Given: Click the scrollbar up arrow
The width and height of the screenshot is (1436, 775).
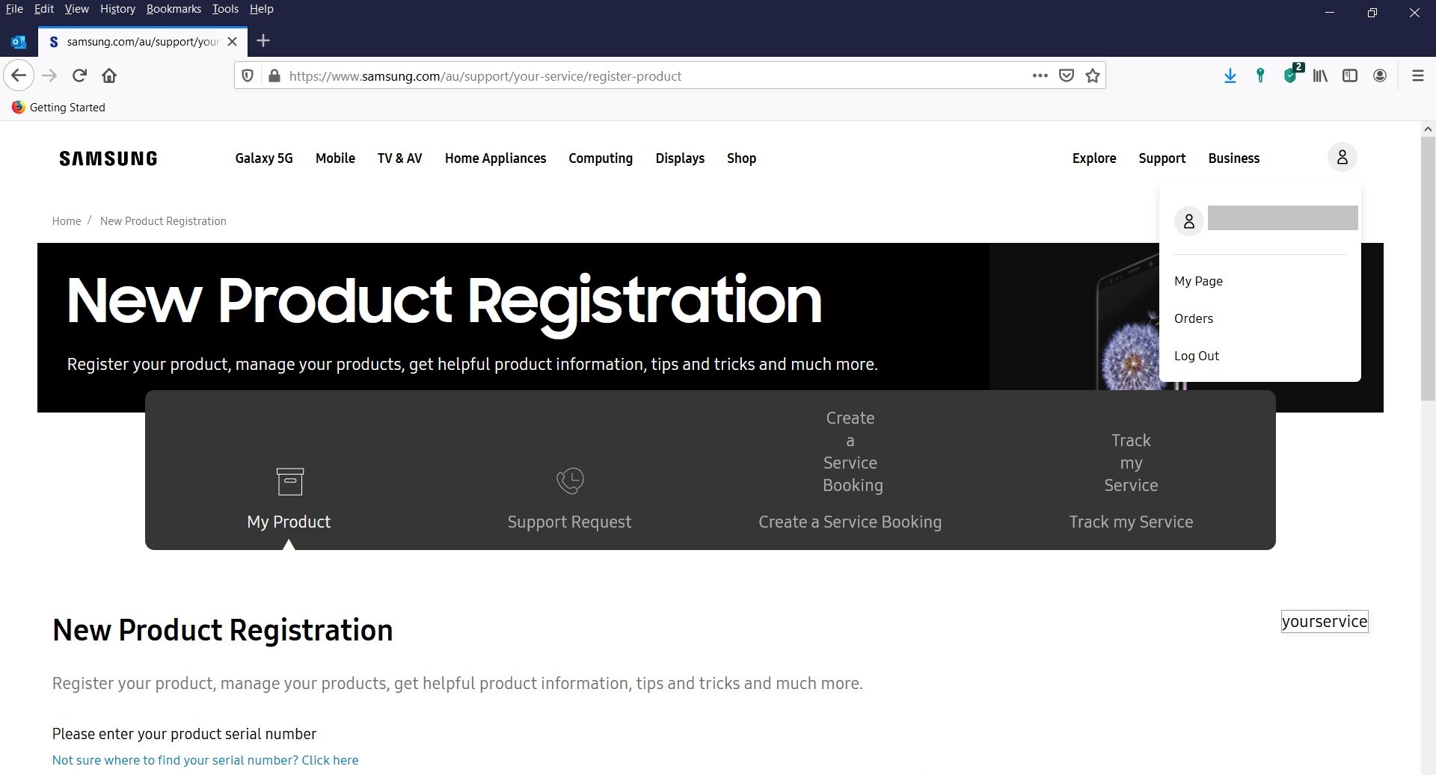Looking at the screenshot, I should (1427, 129).
